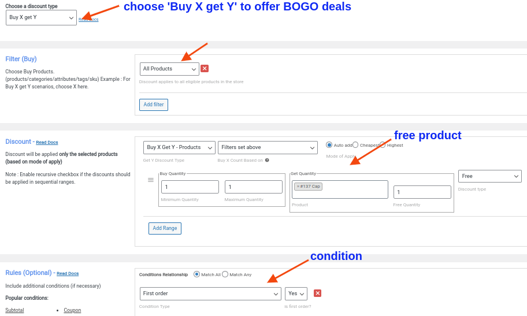Click the drag handle of the range row
This screenshot has height=316, width=527.
tap(151, 180)
